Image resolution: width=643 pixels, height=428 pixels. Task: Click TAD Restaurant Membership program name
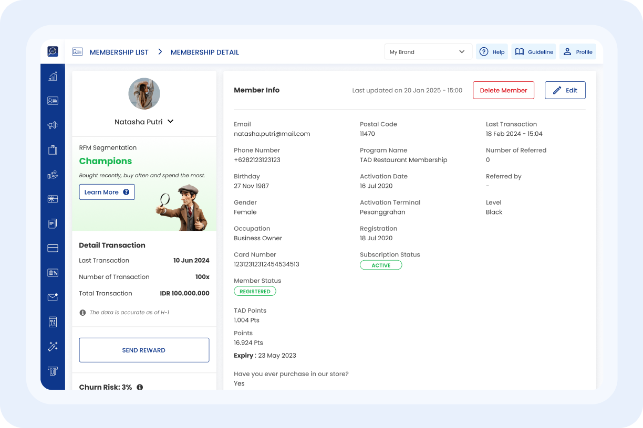click(x=403, y=160)
